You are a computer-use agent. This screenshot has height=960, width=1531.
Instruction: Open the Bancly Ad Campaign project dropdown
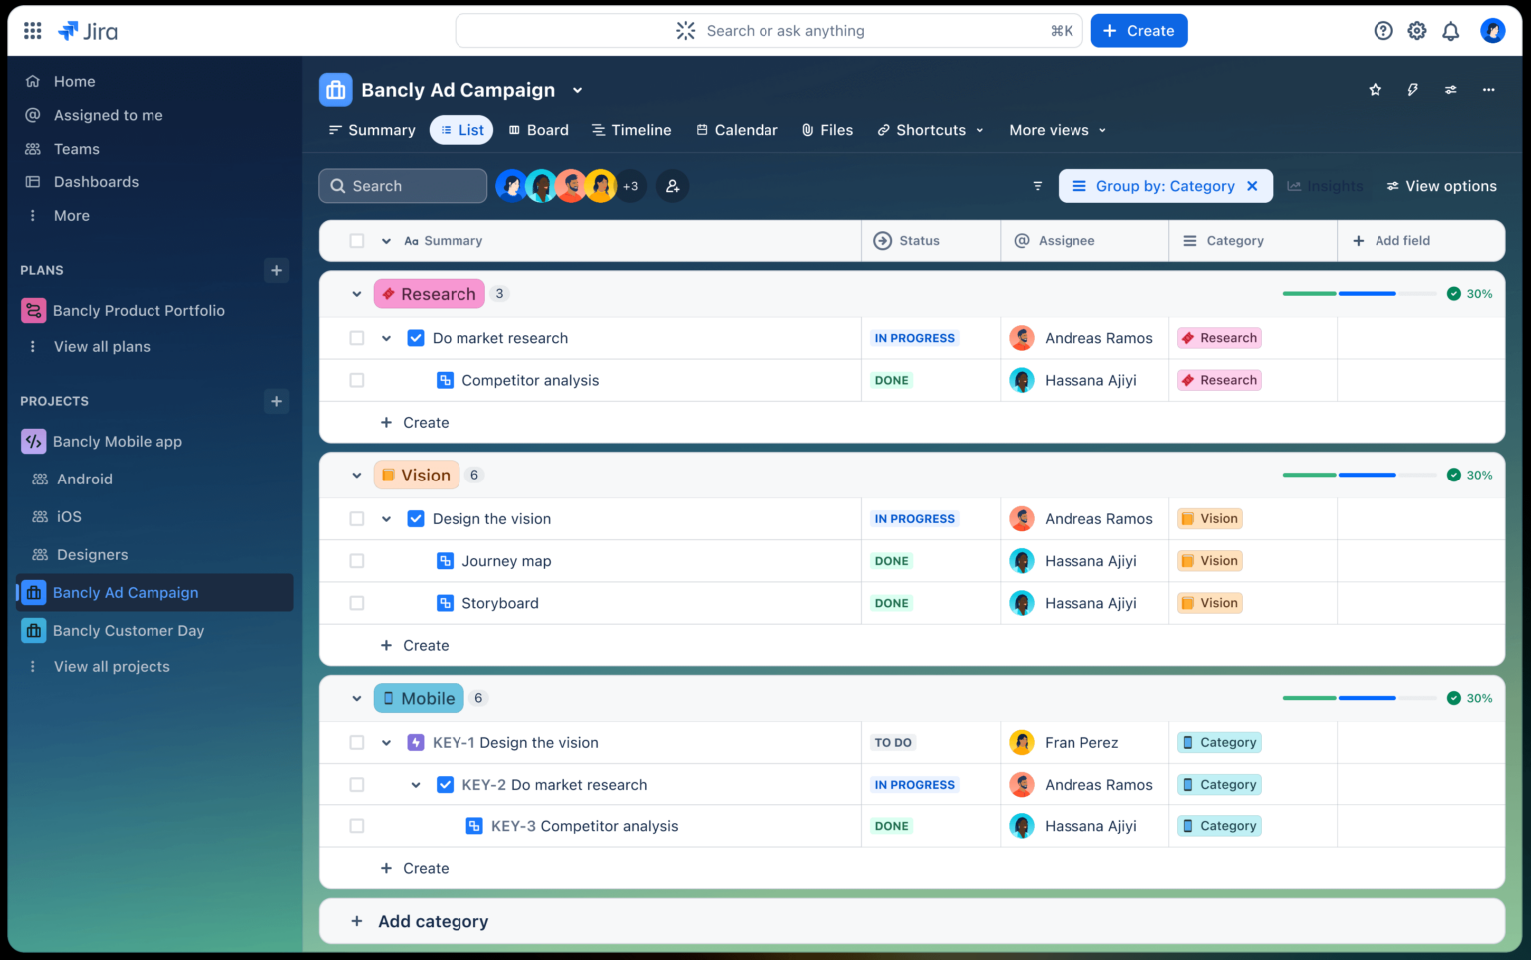pos(578,89)
